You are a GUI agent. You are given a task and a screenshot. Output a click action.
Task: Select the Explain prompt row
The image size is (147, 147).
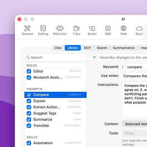click(56, 101)
